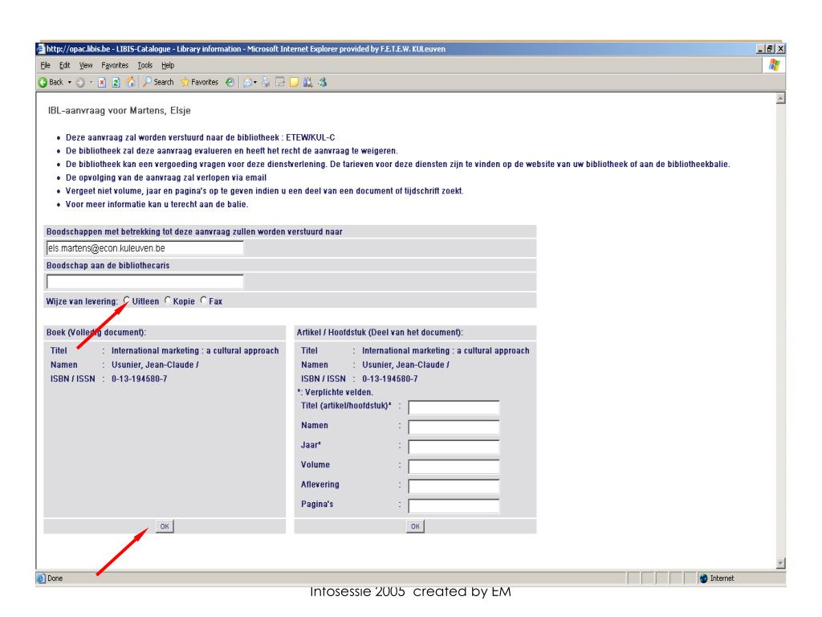Viewport: 822px width, 617px height.
Task: Click the Print toolbar icon
Action: [x=267, y=83]
